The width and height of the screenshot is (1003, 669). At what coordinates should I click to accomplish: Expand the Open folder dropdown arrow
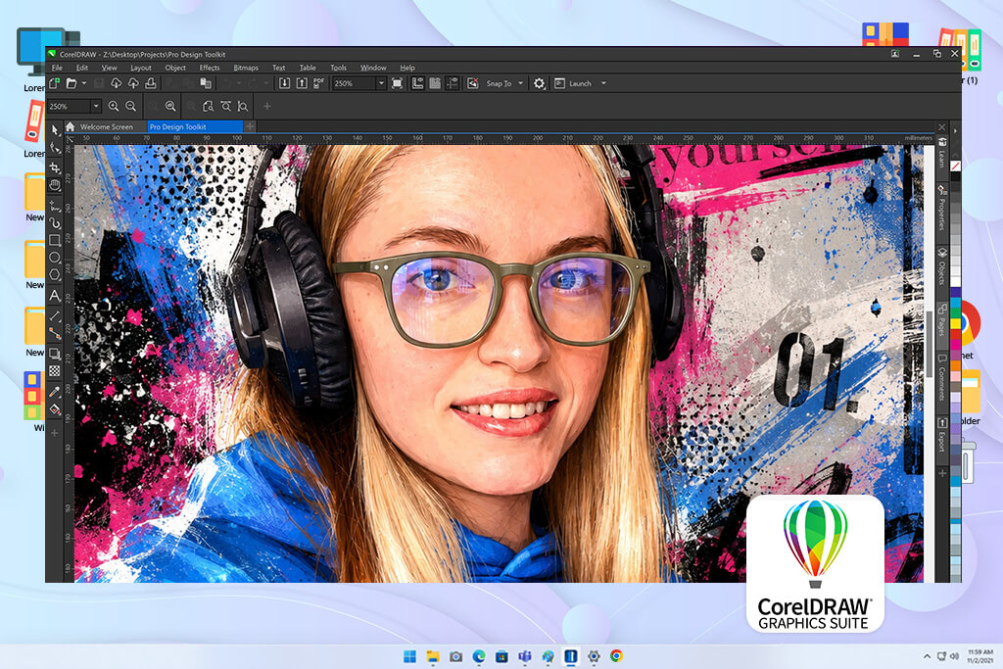point(84,83)
